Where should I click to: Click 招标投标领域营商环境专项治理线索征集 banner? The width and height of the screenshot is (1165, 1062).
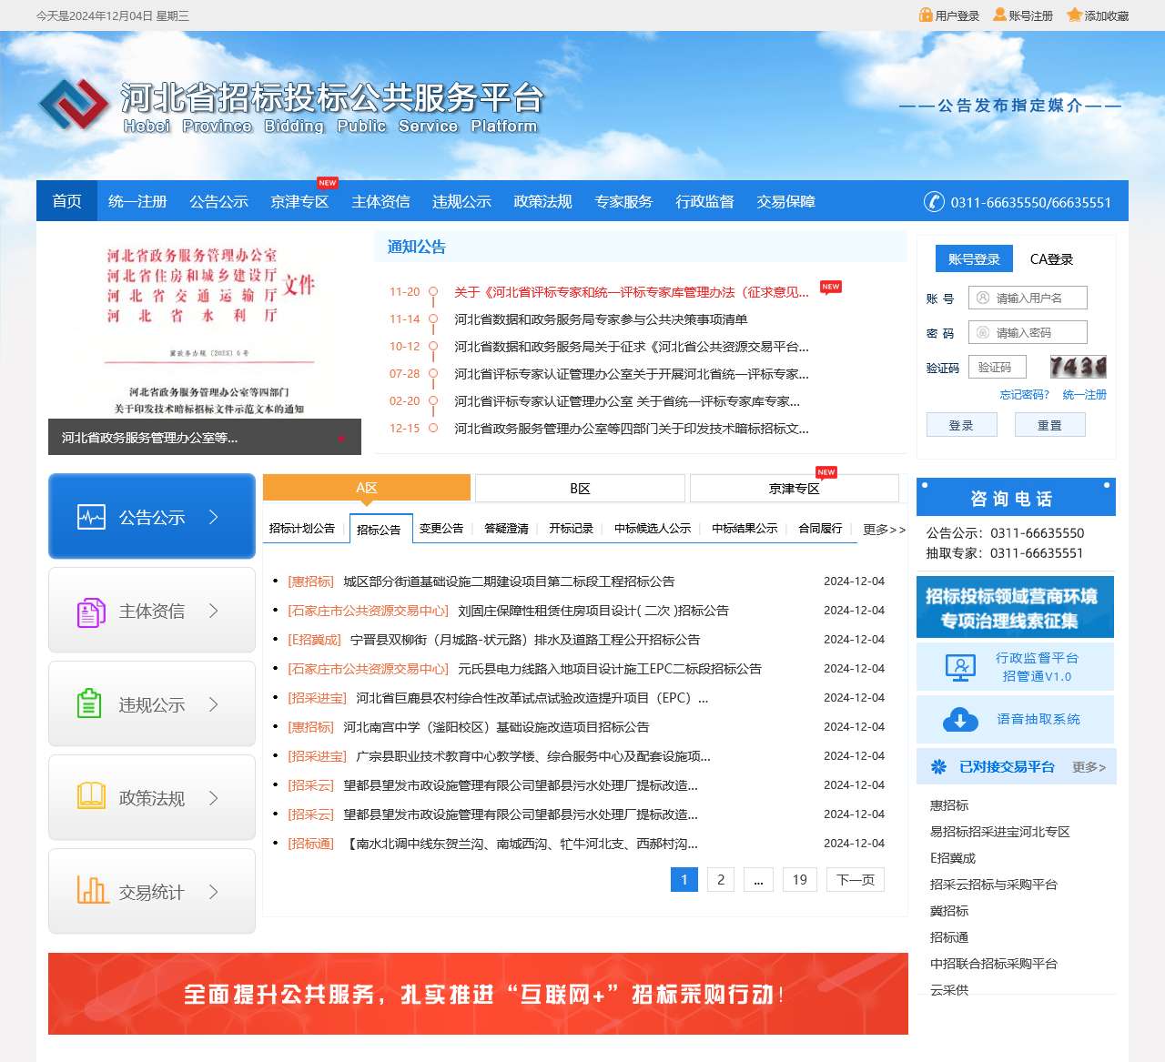(1015, 607)
